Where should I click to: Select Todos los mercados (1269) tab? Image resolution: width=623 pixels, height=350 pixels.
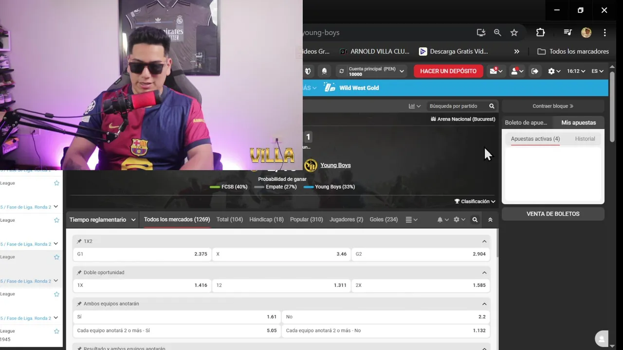(x=177, y=220)
